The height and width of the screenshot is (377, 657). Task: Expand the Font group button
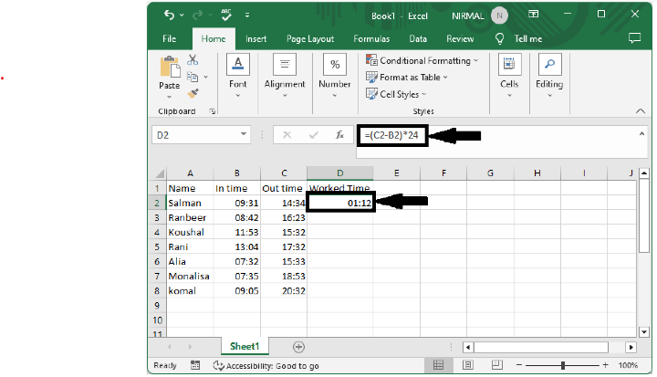point(237,76)
